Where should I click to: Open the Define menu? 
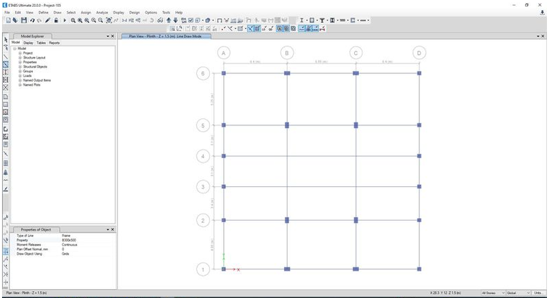pos(43,12)
